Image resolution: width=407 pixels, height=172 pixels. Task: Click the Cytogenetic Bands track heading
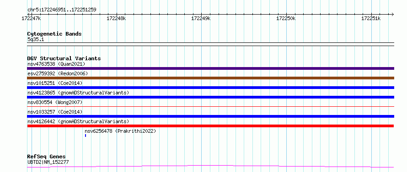[54, 34]
